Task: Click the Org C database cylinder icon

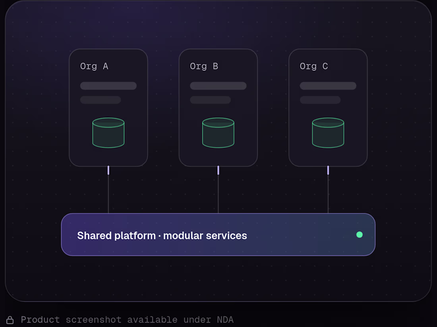Action: tap(328, 133)
